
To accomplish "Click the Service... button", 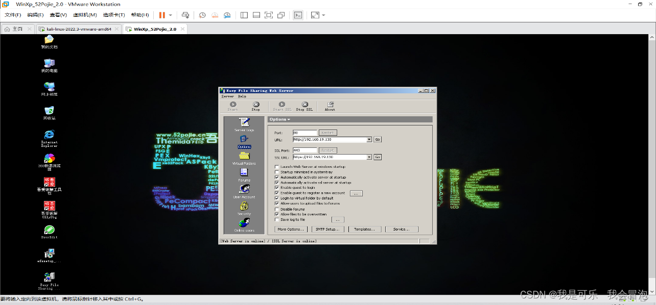I will point(402,230).
